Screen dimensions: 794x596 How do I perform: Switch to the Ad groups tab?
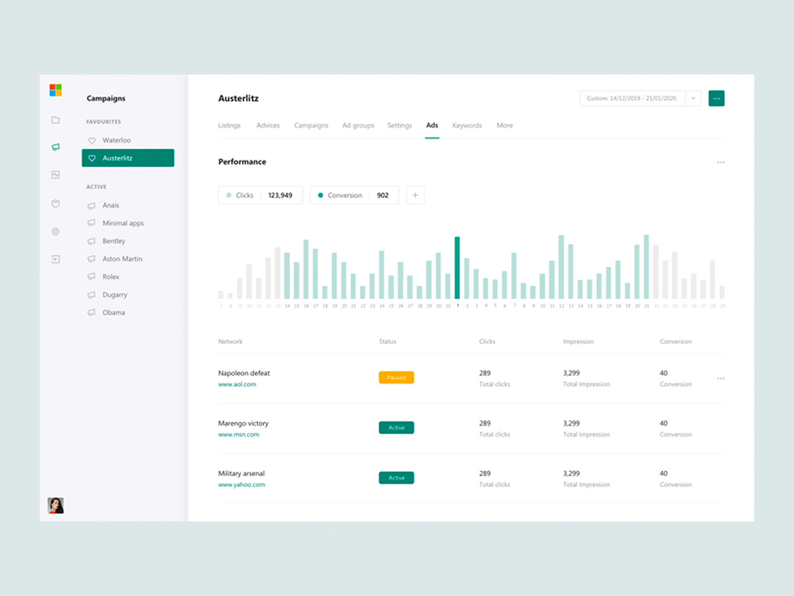click(358, 125)
